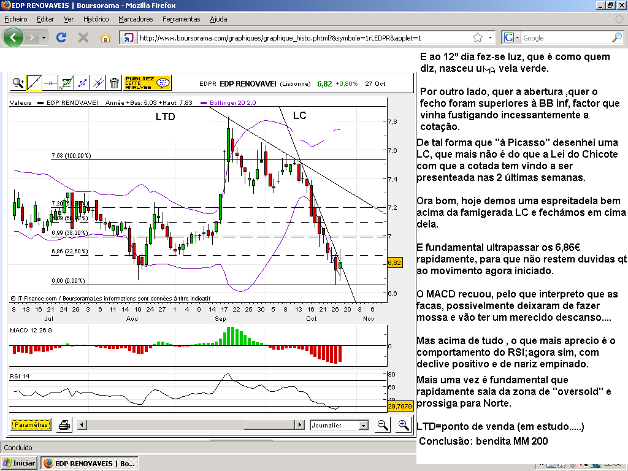
Task: Zoom in chart with plus magnifier
Action: click(404, 425)
